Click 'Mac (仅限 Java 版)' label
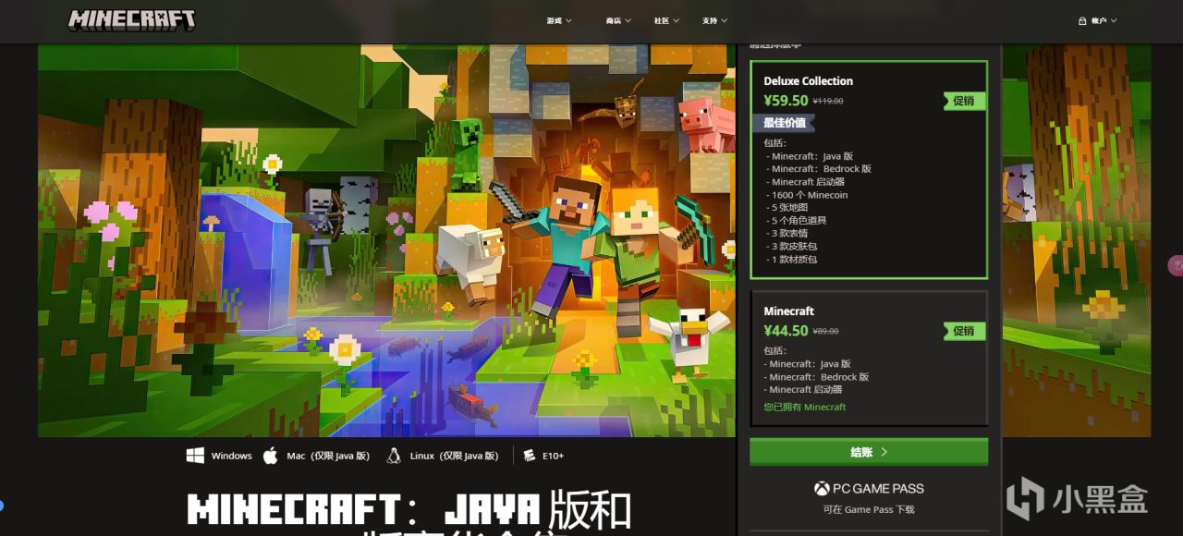This screenshot has height=536, width=1183. (328, 456)
